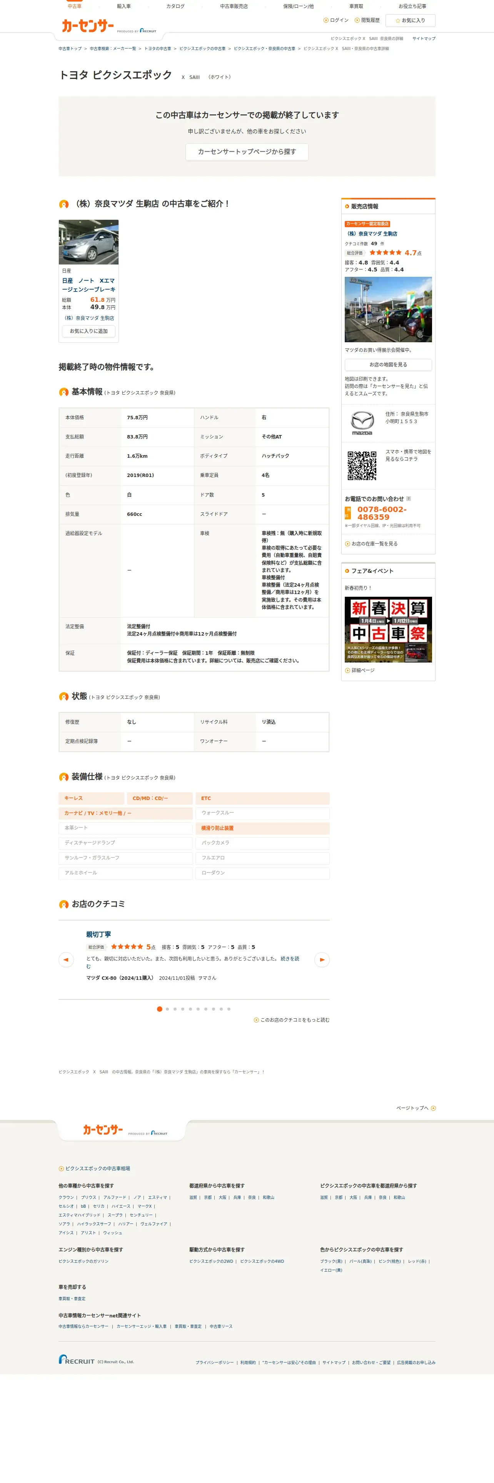Click the phone inquiry help question icon
This screenshot has height=1483, width=494.
(x=408, y=499)
